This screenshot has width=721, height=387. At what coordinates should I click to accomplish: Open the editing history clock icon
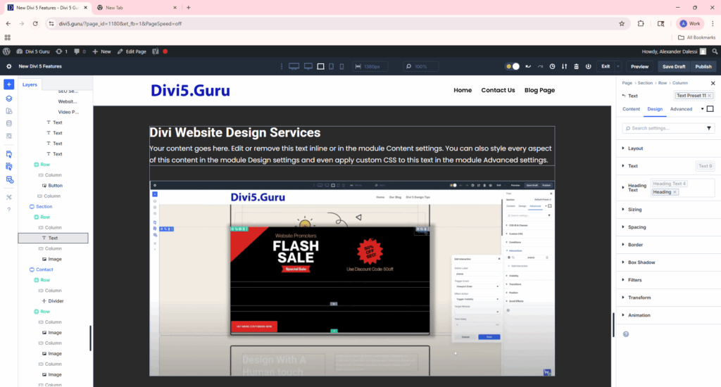point(553,67)
